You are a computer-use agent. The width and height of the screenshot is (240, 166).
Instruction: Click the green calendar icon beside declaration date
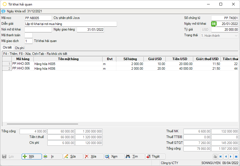tap(214, 24)
